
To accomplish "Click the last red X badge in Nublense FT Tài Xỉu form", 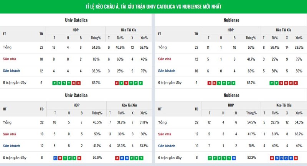I will click(x=296, y=83).
